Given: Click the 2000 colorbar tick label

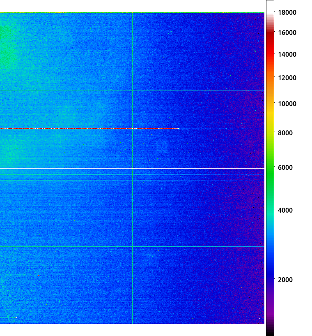Looking at the screenshot, I should [x=285, y=280].
